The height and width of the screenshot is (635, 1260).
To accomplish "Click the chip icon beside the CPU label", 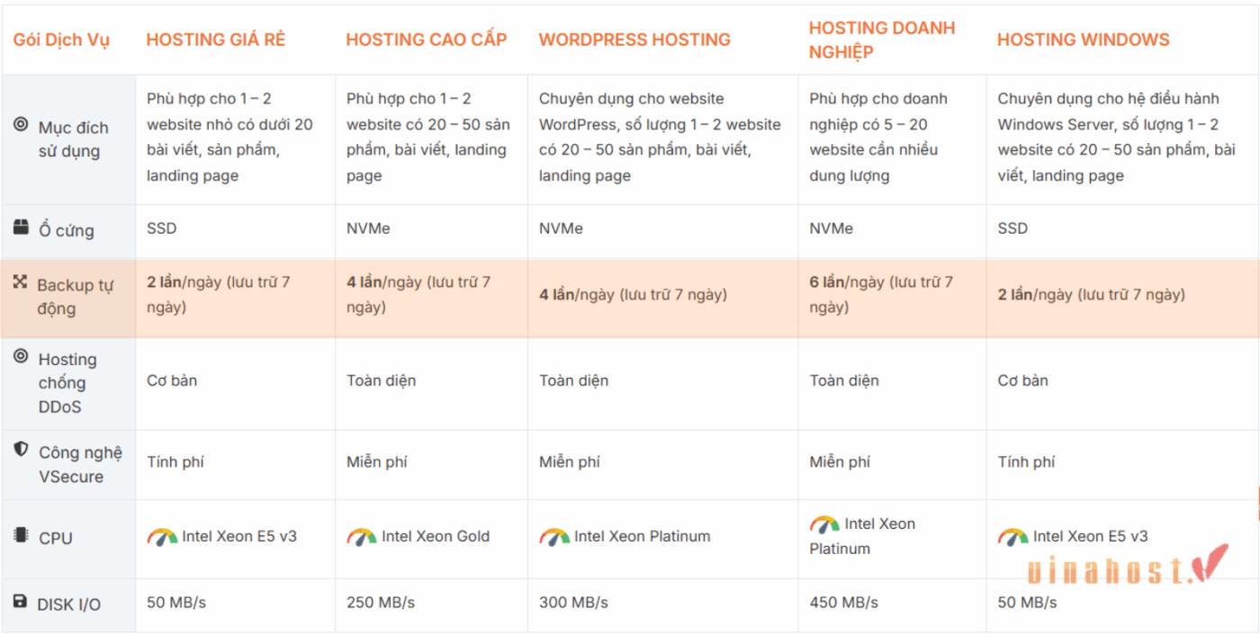I will point(21,535).
